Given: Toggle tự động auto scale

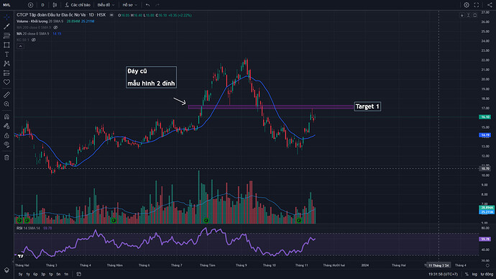Looking at the screenshot, I should (487, 274).
